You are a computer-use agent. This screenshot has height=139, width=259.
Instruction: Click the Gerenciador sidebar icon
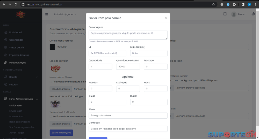pyautogui.click(x=6, y=40)
